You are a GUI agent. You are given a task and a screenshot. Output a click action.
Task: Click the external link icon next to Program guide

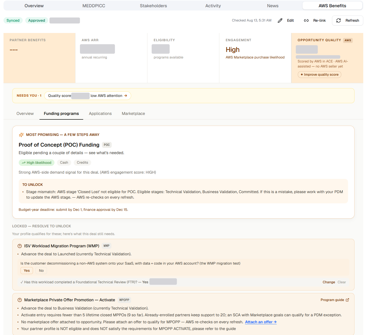347,300
